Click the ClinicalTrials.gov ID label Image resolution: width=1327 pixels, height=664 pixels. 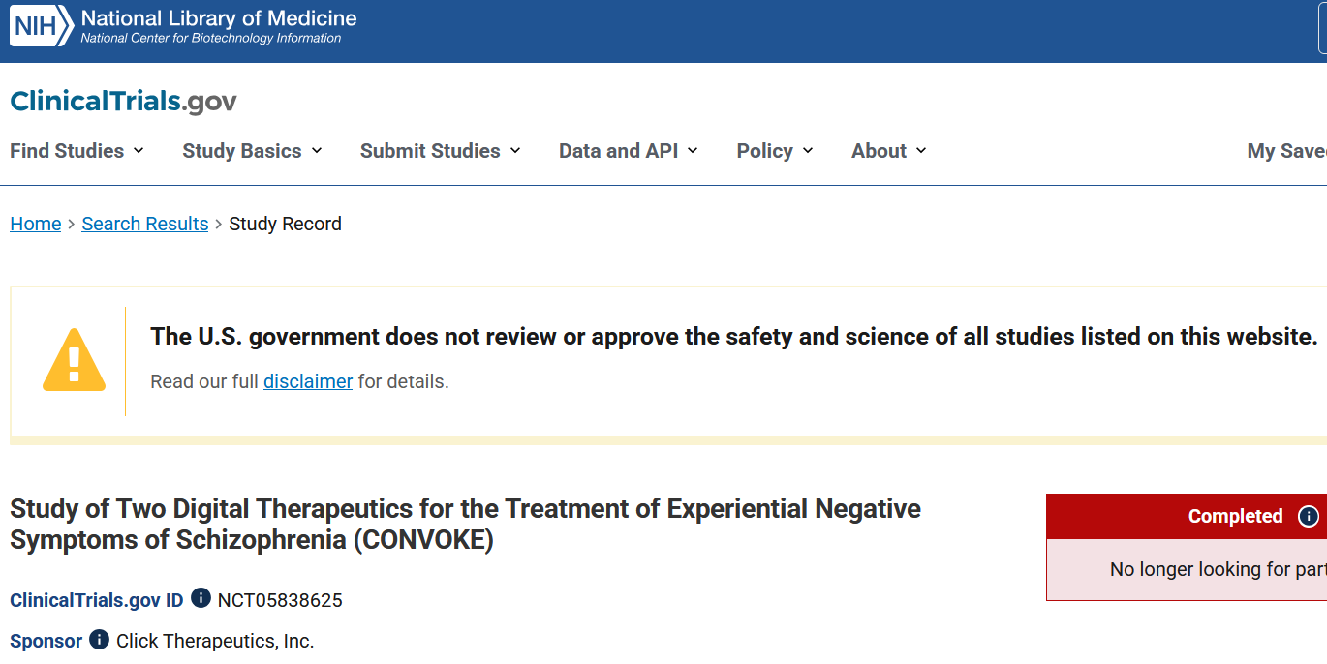pos(97,600)
